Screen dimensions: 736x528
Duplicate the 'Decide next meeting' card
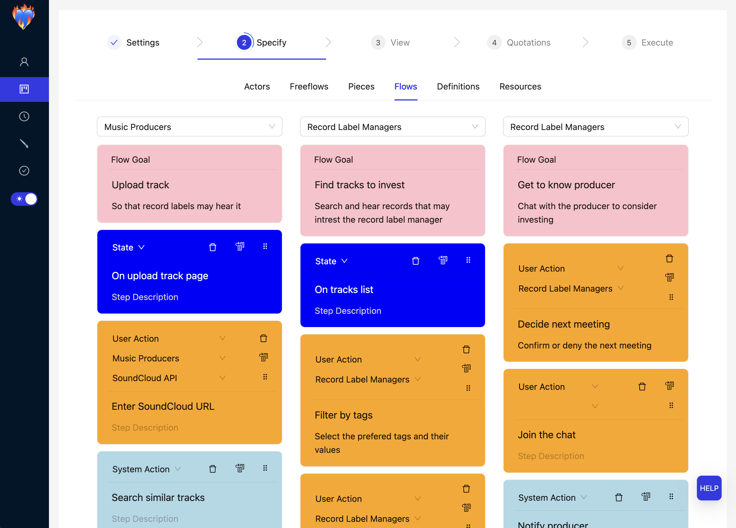pos(670,277)
